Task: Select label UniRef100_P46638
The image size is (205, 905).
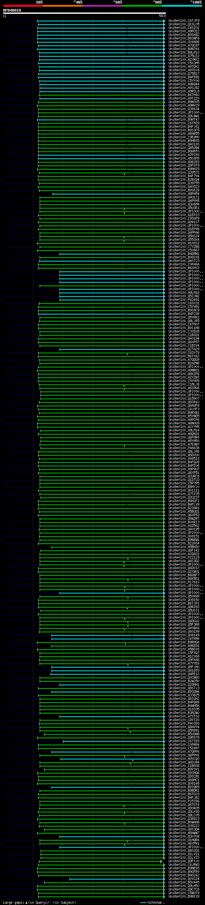Action: pyautogui.click(x=184, y=448)
